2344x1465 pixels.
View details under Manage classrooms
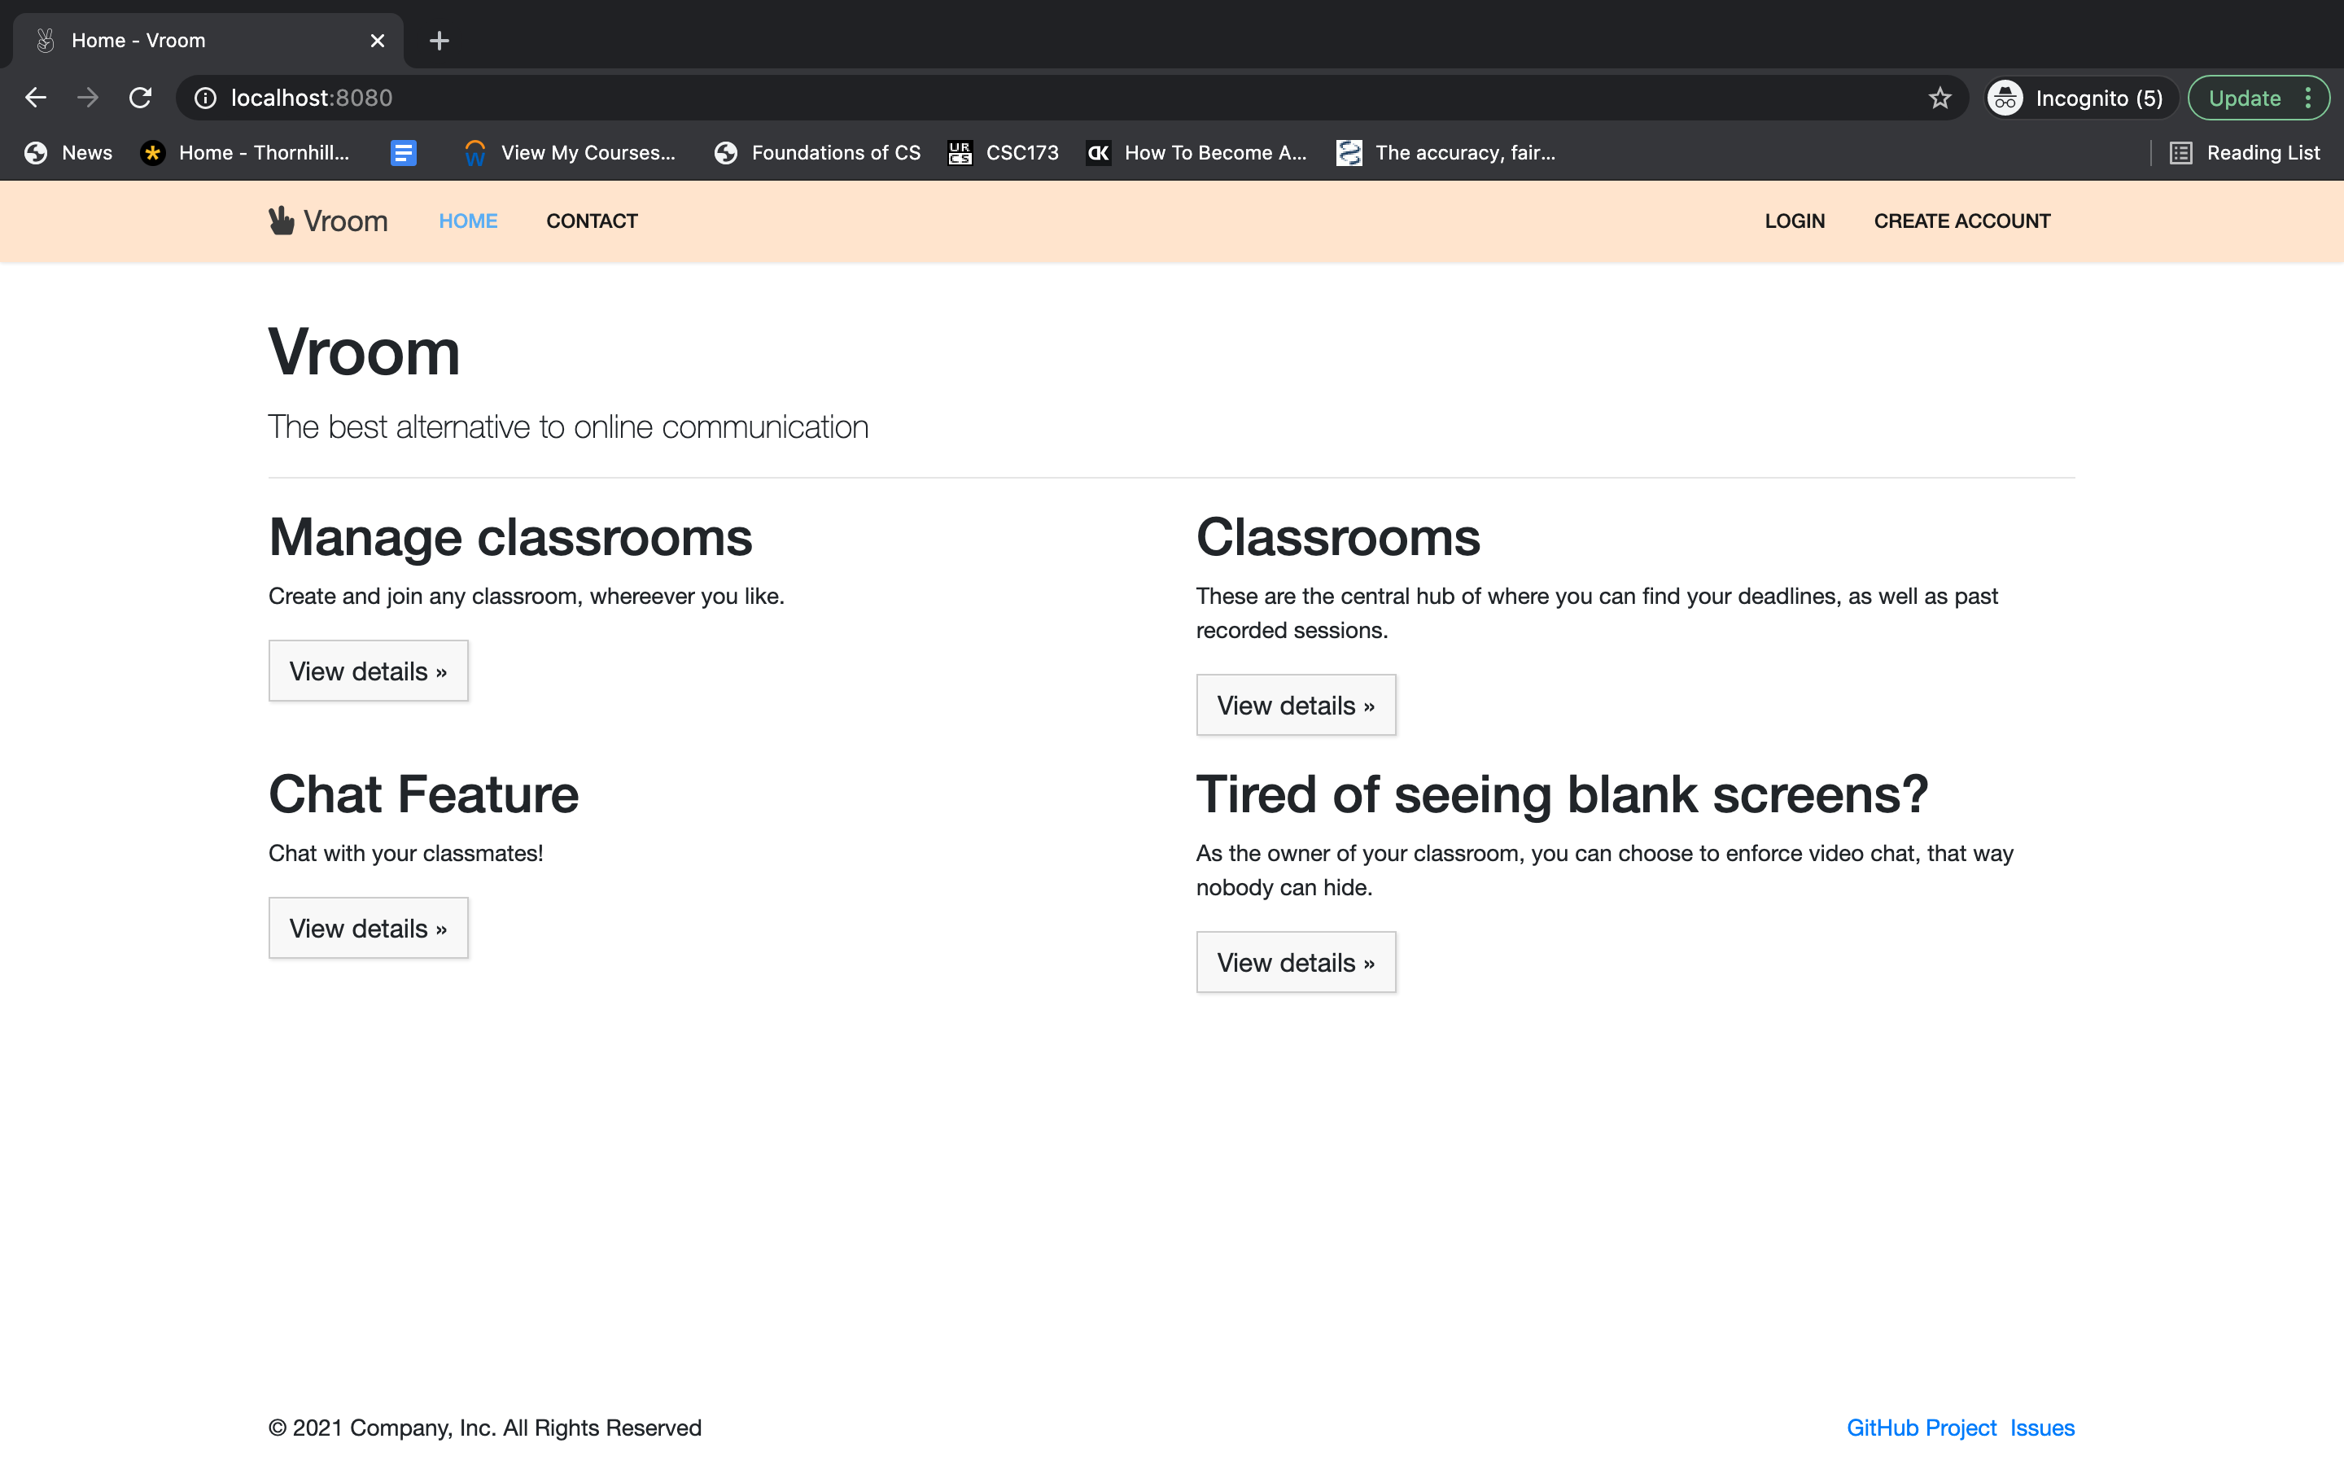[x=368, y=671]
